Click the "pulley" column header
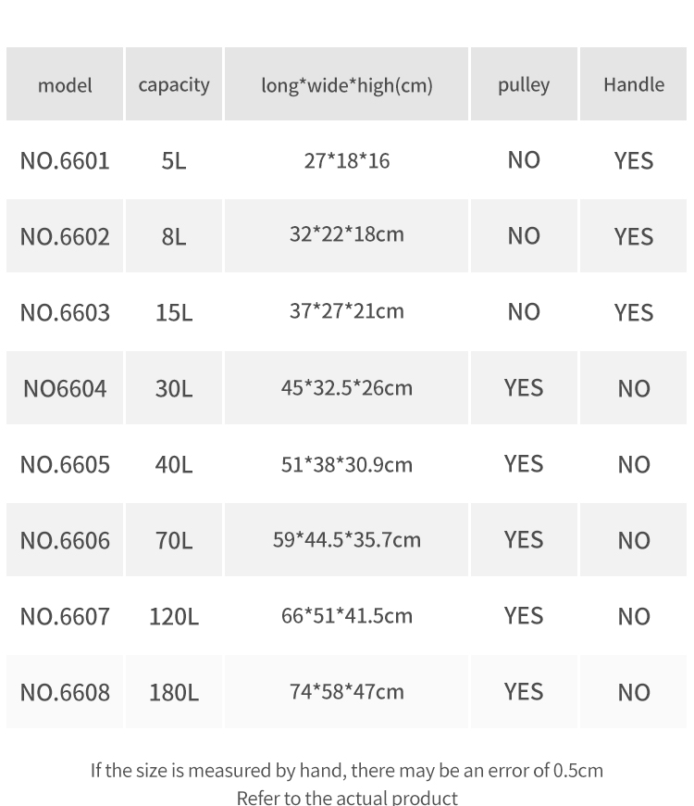Viewport: 694px width, 806px height. (x=524, y=85)
